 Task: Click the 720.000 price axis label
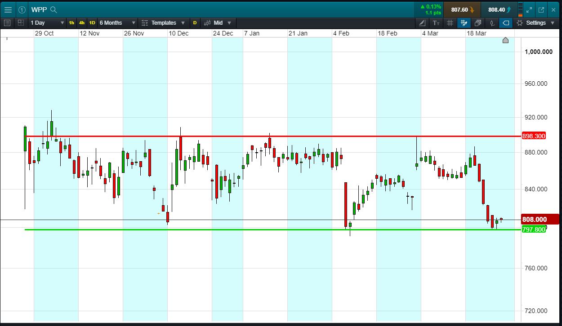[x=536, y=311]
